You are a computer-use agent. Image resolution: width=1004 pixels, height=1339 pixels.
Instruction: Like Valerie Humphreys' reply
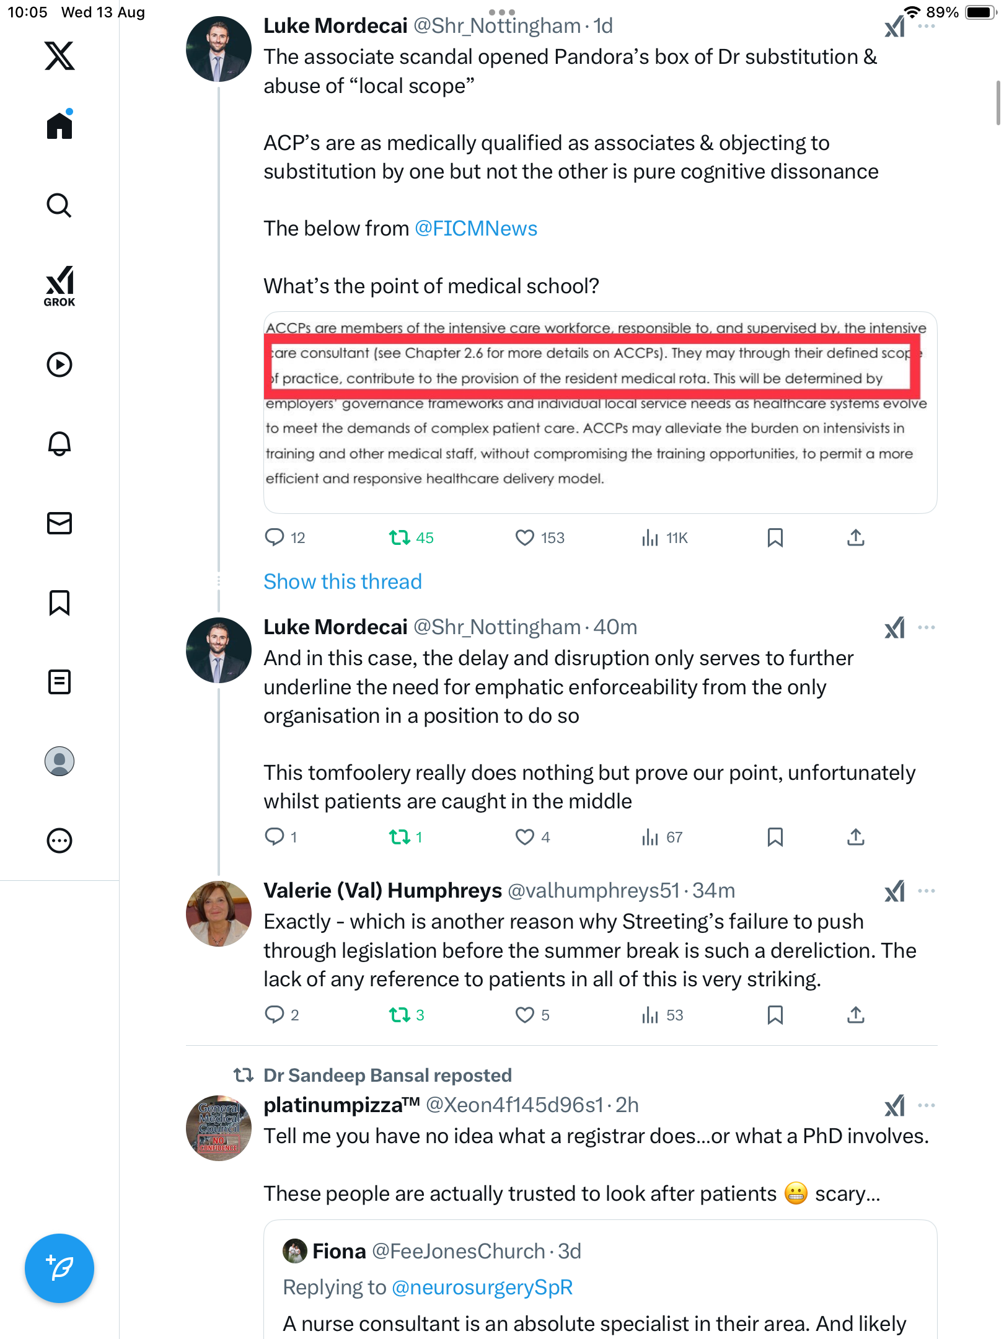click(525, 1015)
